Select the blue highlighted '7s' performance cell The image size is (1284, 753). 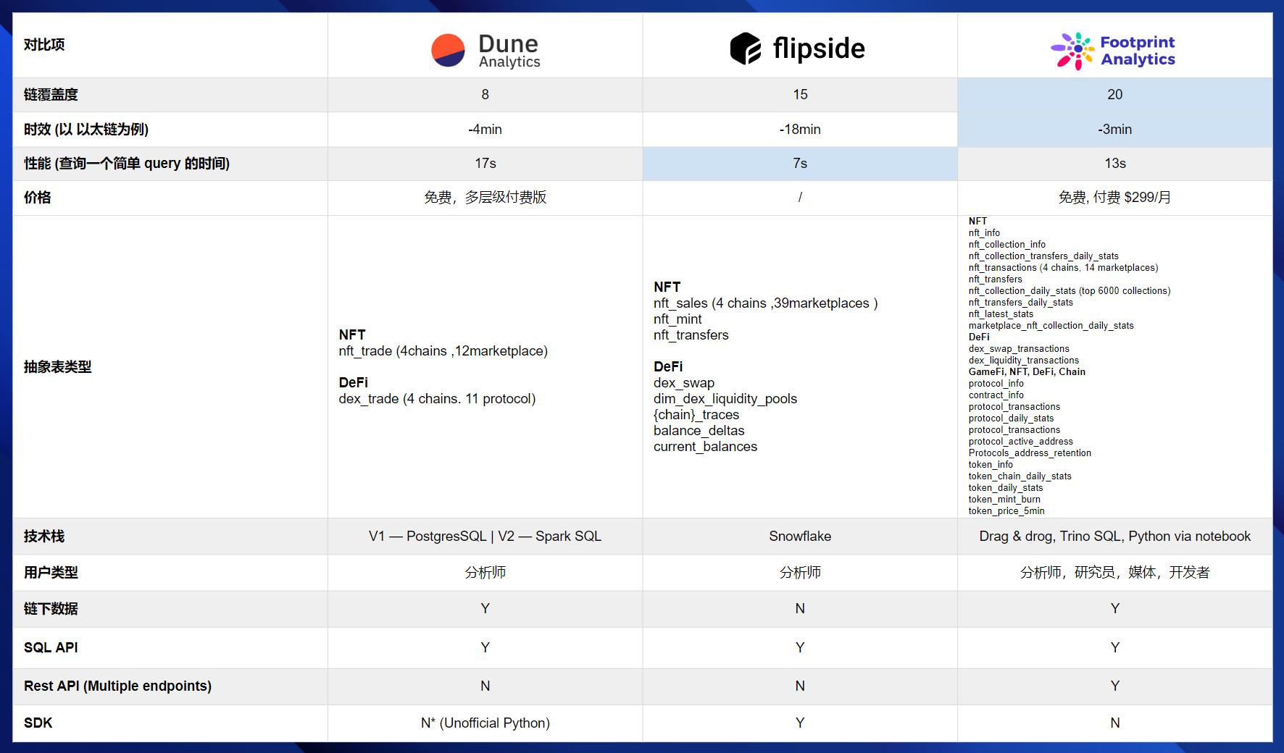click(799, 164)
